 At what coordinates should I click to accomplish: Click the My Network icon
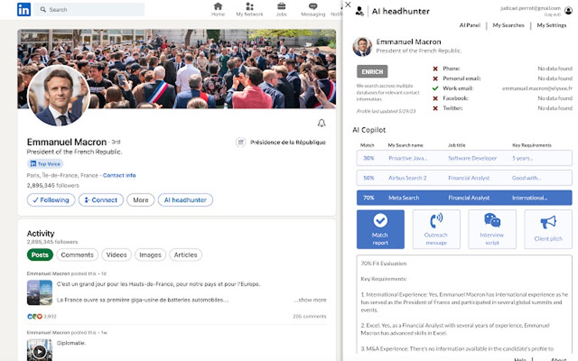(x=250, y=9)
